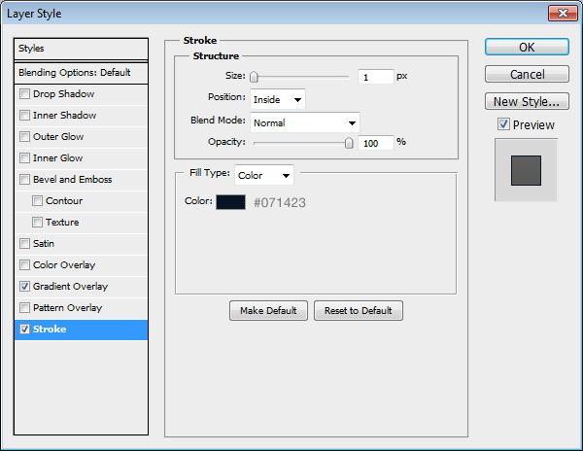583x451 pixels.
Task: Tick the Color Overlay checkbox
Action: (x=24, y=264)
